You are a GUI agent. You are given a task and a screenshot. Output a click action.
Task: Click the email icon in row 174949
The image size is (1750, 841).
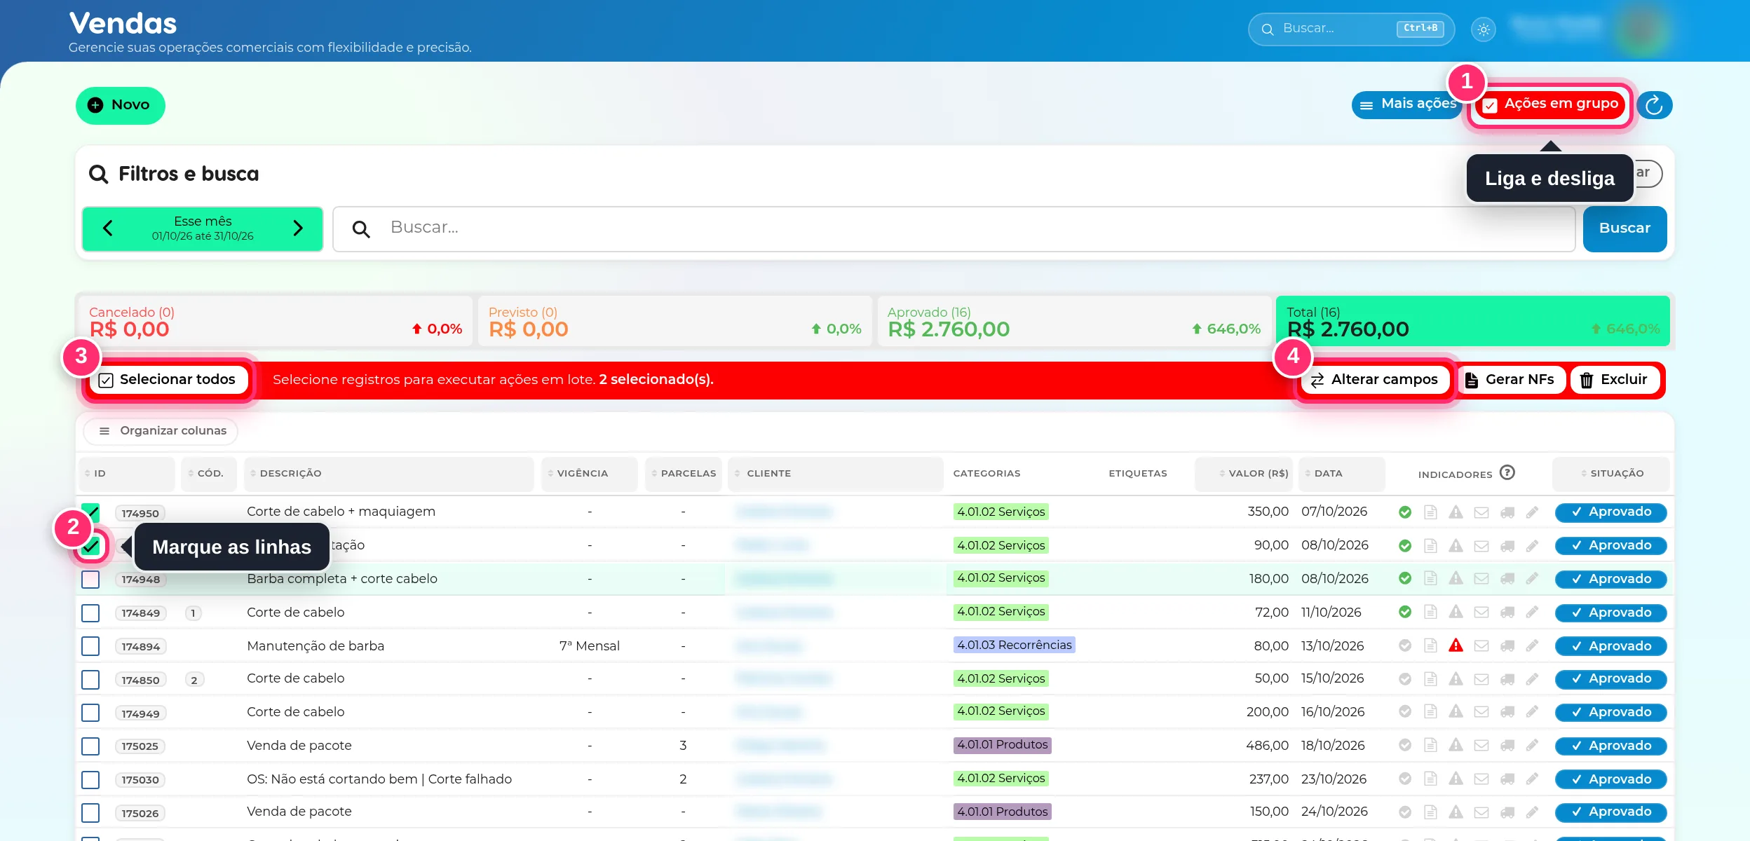1481,712
